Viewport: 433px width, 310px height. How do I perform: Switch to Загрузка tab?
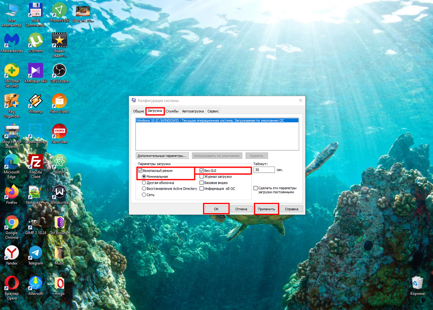(155, 111)
